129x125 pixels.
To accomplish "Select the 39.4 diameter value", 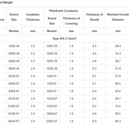I will (118, 46).
